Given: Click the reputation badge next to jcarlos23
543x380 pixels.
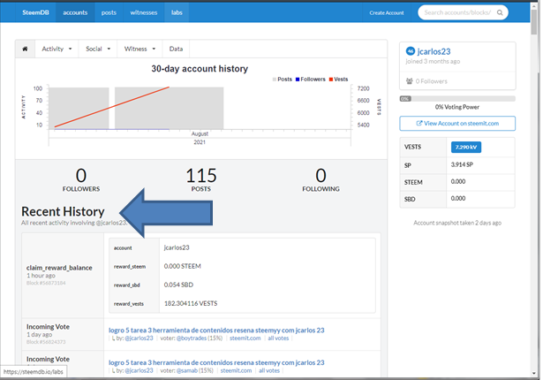Looking at the screenshot, I should point(411,51).
